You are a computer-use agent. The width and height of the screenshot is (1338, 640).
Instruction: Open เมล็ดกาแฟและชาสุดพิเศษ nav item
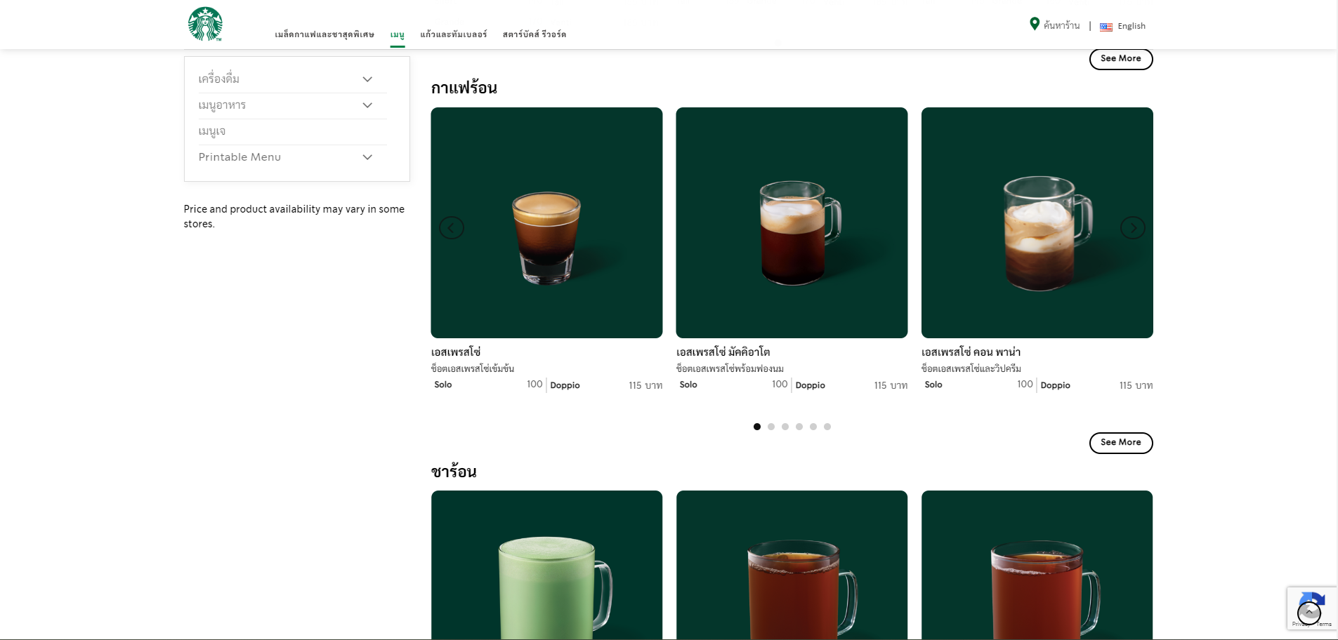tap(324, 34)
